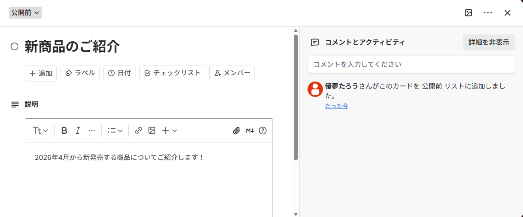Open the editor help question mark icon
This screenshot has width=523, height=217.
(263, 130)
